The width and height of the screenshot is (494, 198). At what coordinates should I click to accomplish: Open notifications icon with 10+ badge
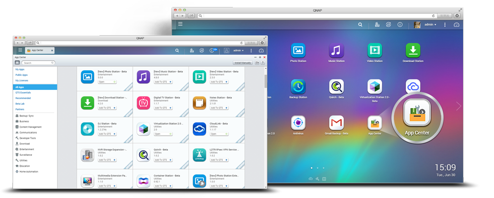[212, 50]
